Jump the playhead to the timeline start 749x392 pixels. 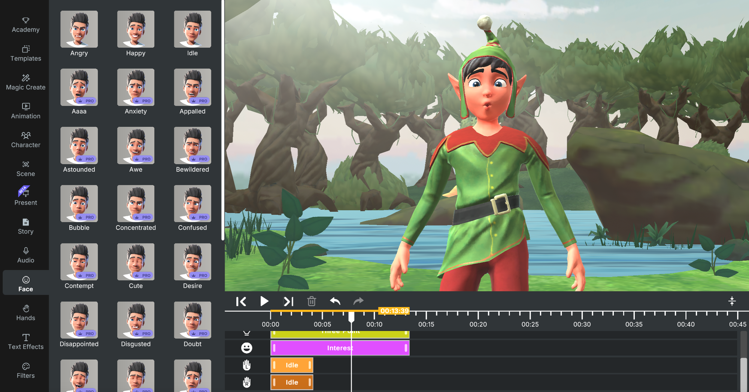(241, 301)
